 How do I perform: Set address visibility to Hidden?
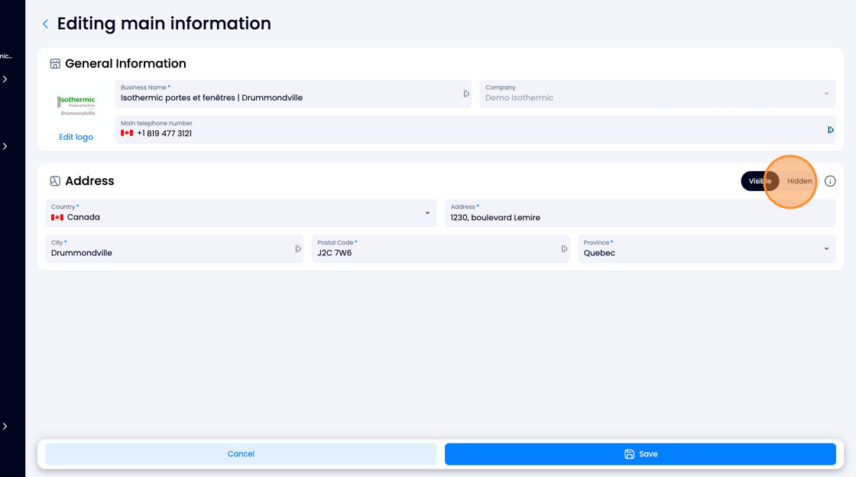point(799,181)
